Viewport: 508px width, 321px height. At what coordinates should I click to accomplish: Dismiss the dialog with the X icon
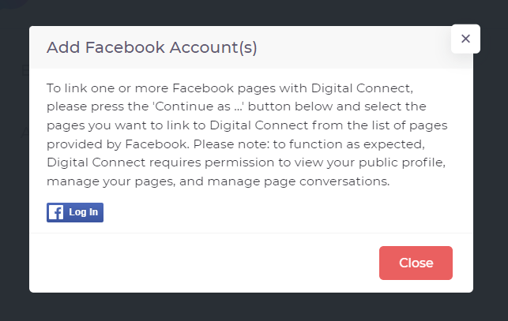pos(465,39)
